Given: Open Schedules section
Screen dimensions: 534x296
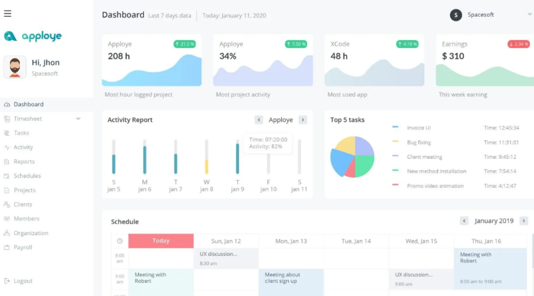Looking at the screenshot, I should 27,176.
